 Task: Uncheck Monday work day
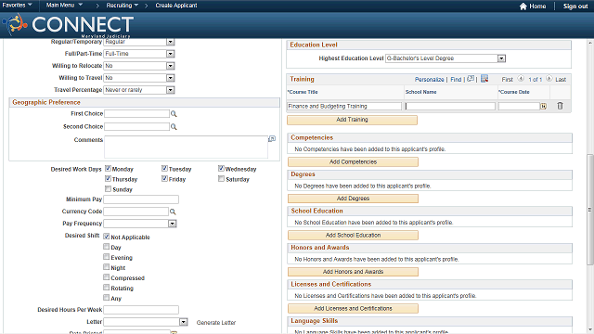point(108,169)
